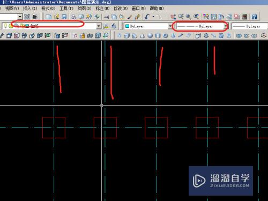Viewport: 268px width, 201px height.
Task: Open the Block Editor icon
Action: tap(137, 17)
